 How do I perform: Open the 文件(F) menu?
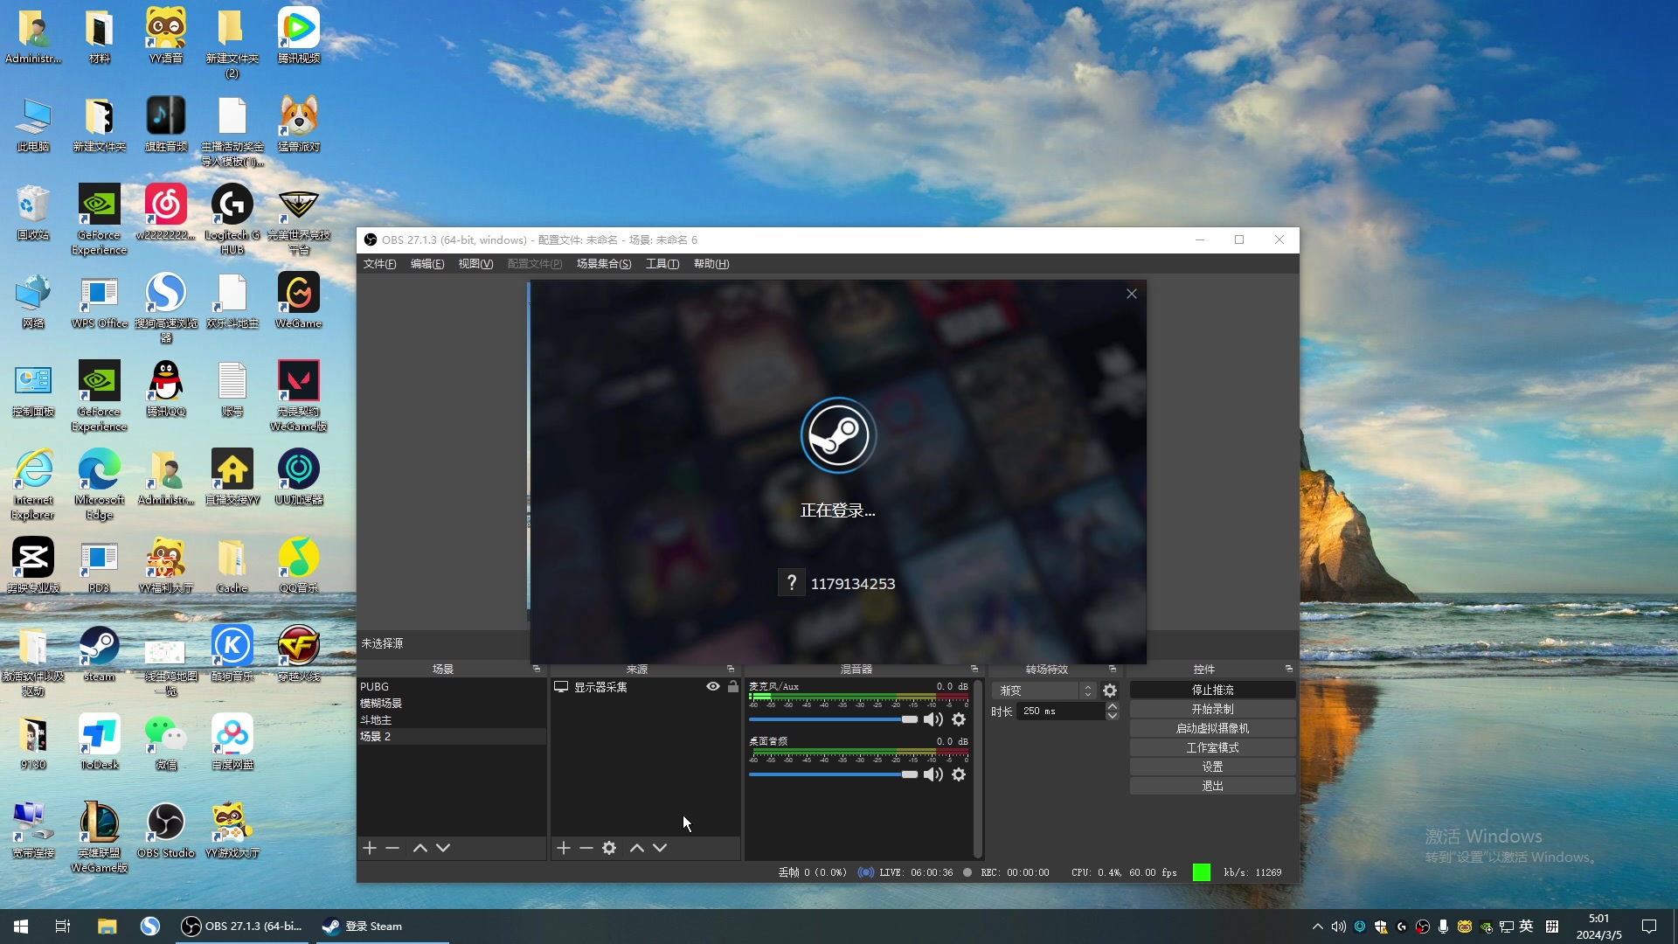pos(379,264)
